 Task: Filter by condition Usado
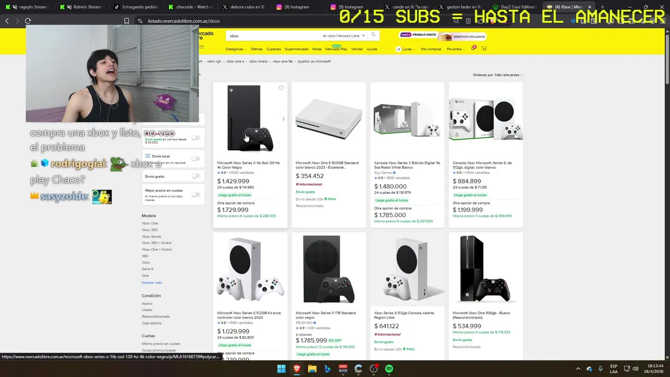[147, 310]
